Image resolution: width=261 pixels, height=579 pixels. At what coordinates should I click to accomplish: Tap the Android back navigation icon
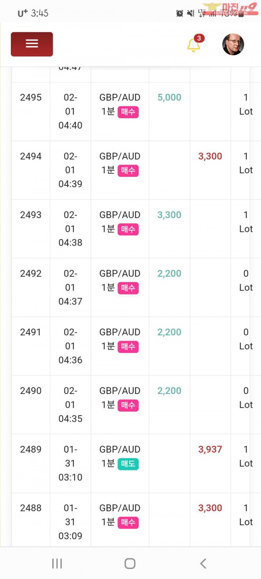pos(203,563)
